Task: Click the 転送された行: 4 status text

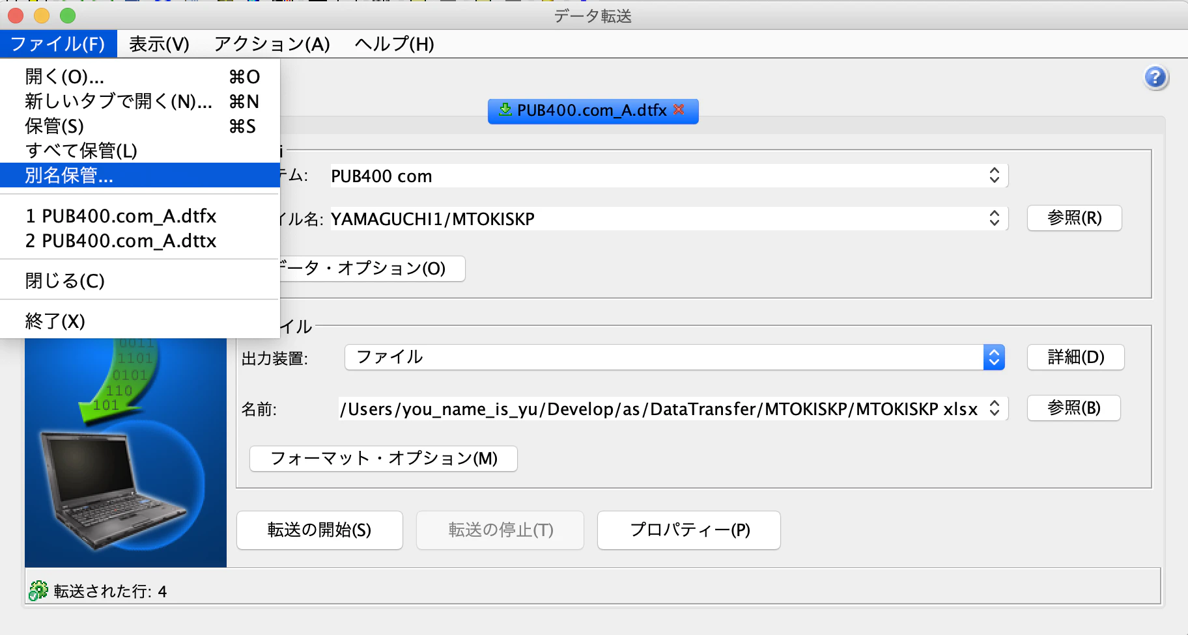Action: click(x=110, y=591)
